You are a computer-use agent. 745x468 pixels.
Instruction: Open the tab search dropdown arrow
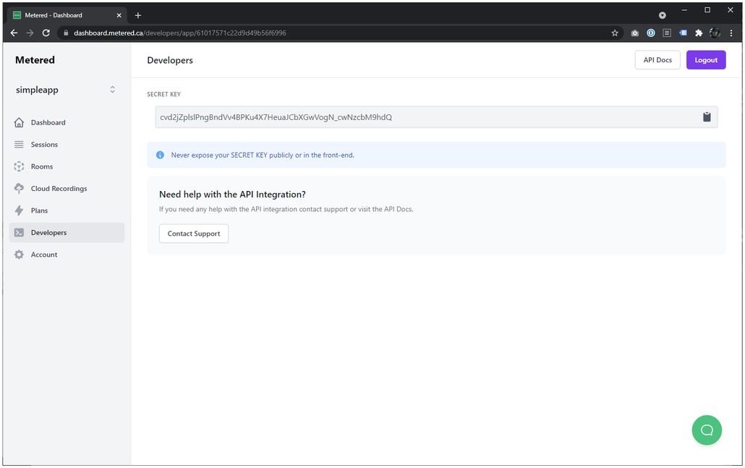(662, 15)
